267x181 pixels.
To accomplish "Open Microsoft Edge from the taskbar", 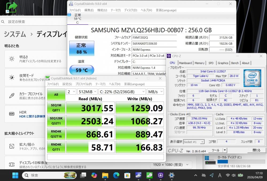I will 116,175.
